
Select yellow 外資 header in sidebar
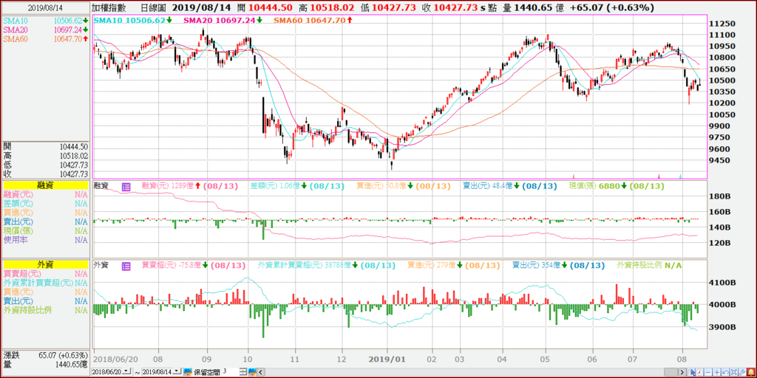point(44,264)
